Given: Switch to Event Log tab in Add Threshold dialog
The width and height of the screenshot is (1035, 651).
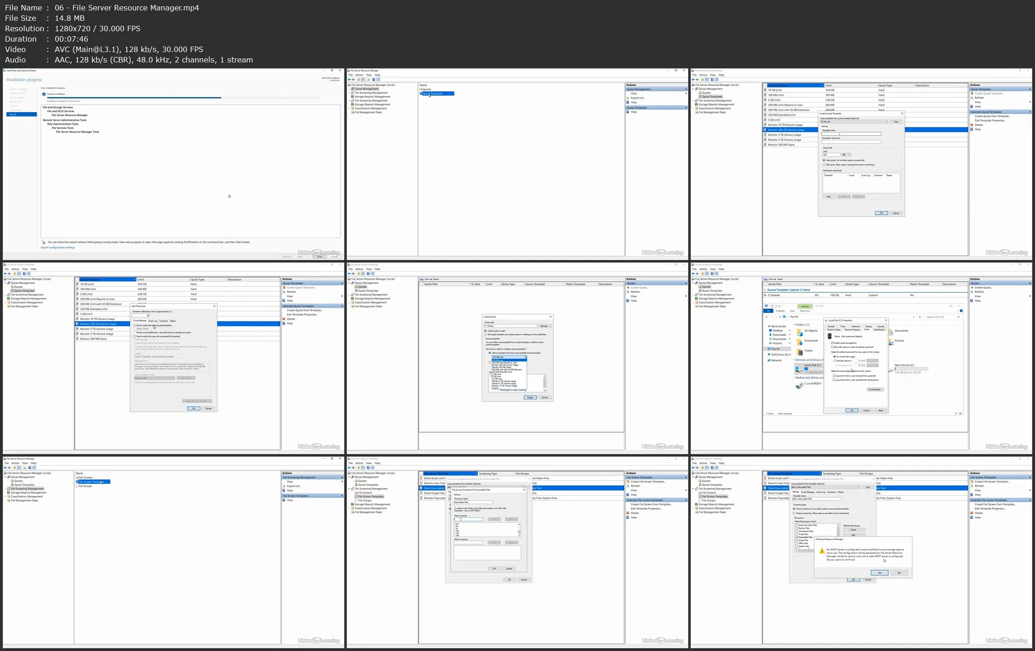Looking at the screenshot, I should [x=153, y=321].
